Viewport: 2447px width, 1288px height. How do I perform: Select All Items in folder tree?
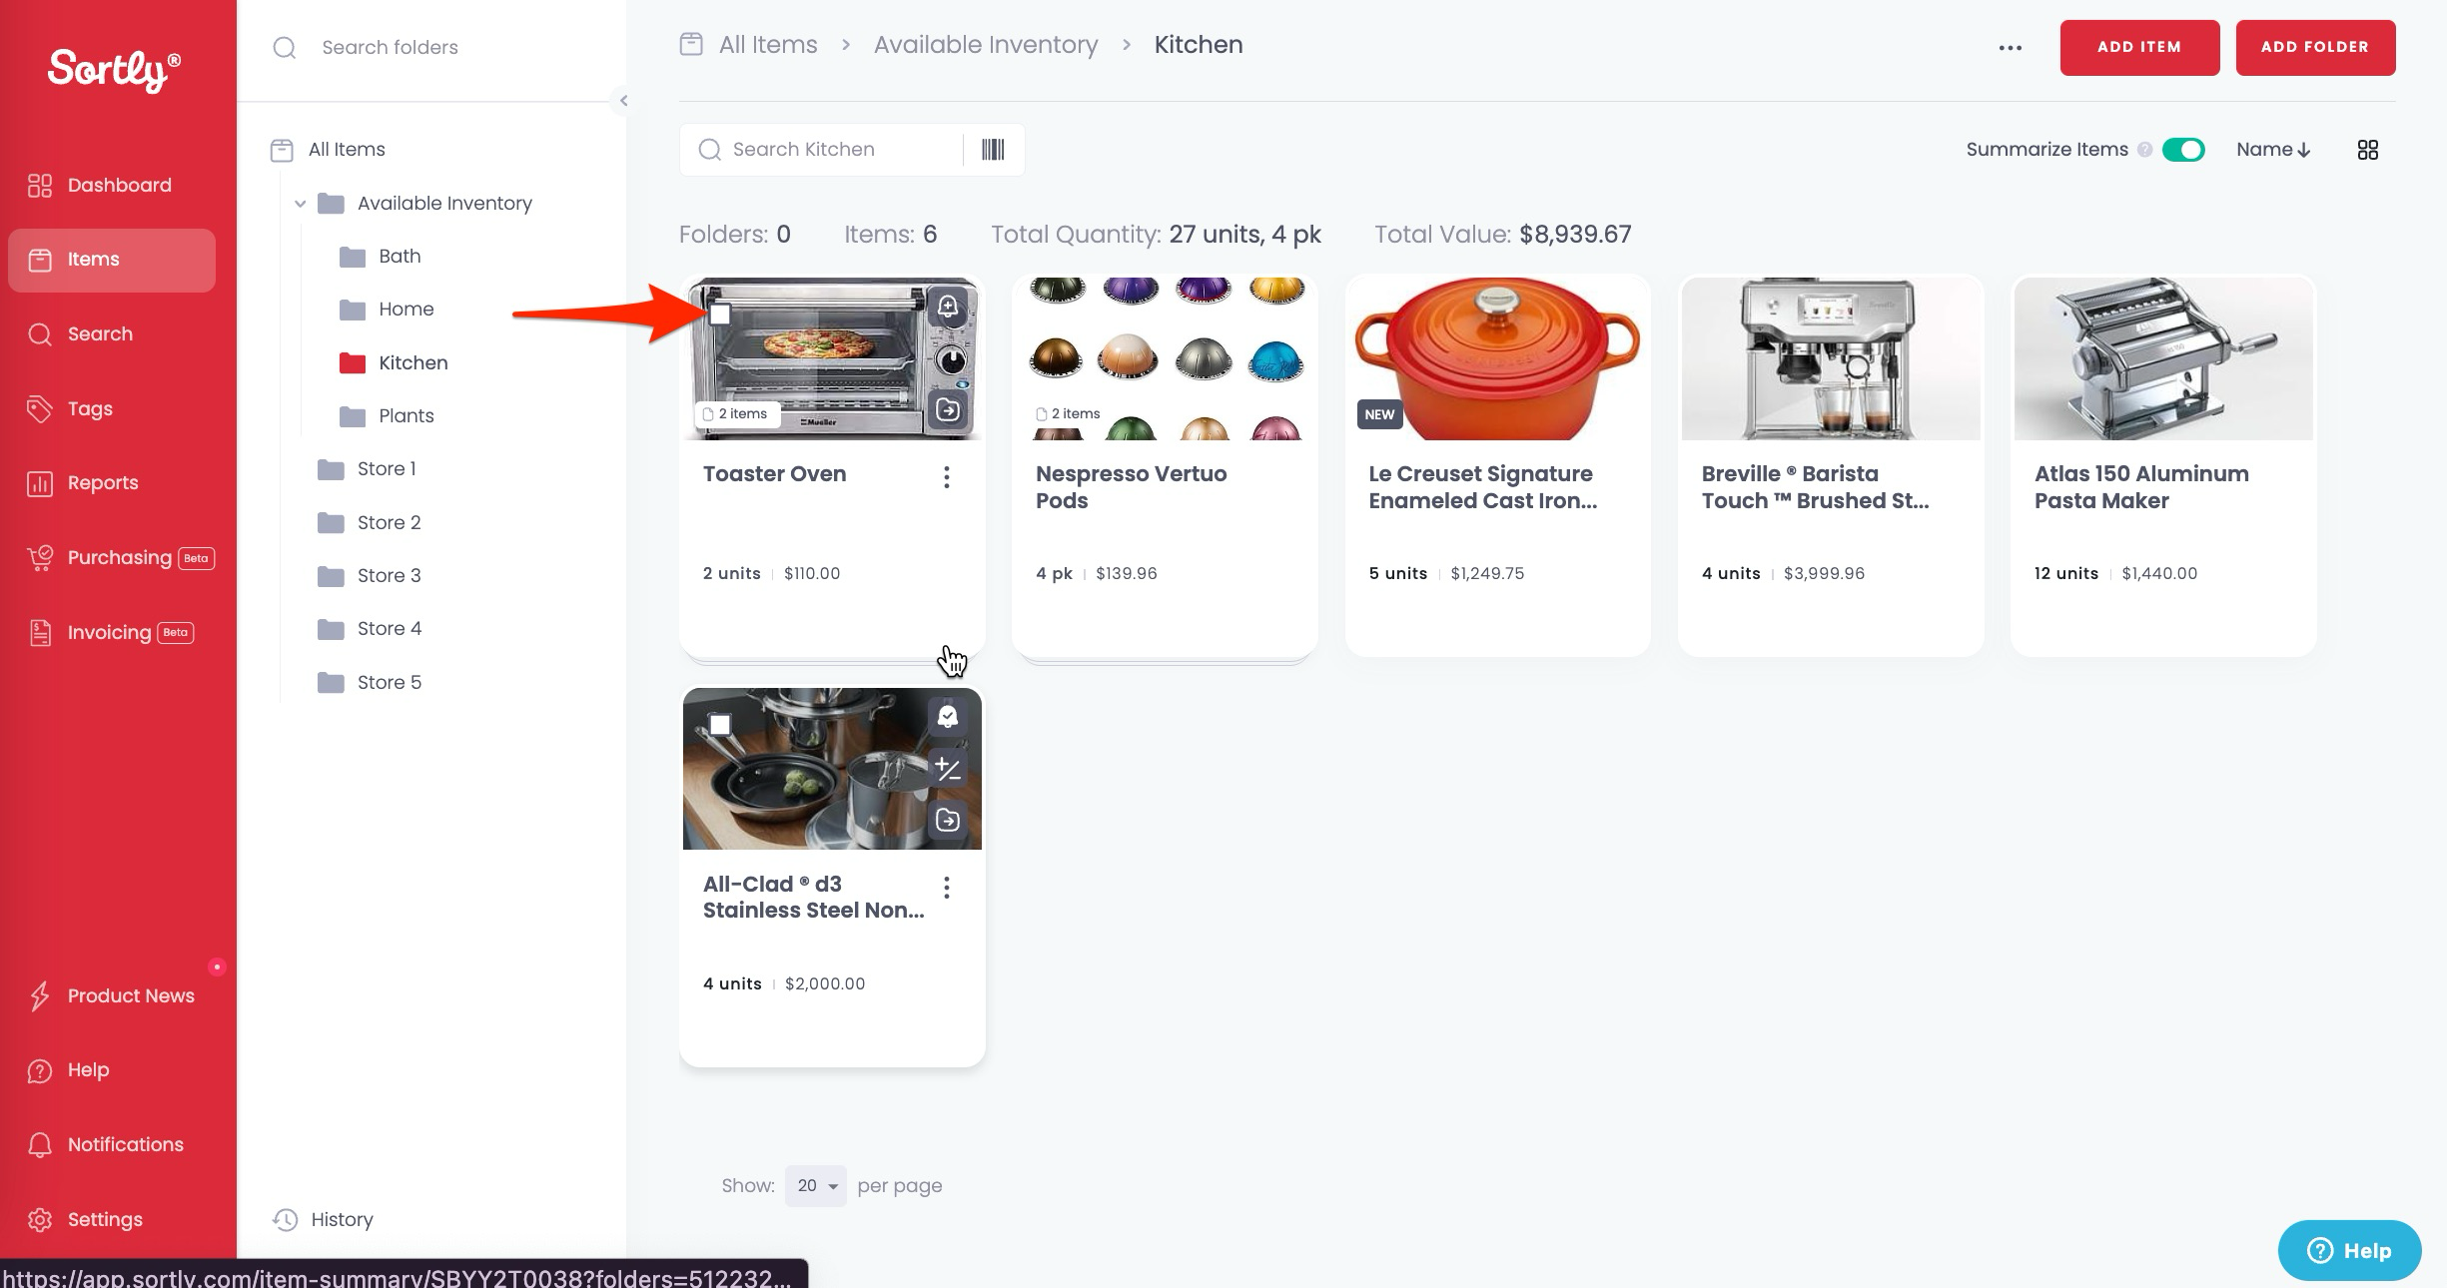346,150
